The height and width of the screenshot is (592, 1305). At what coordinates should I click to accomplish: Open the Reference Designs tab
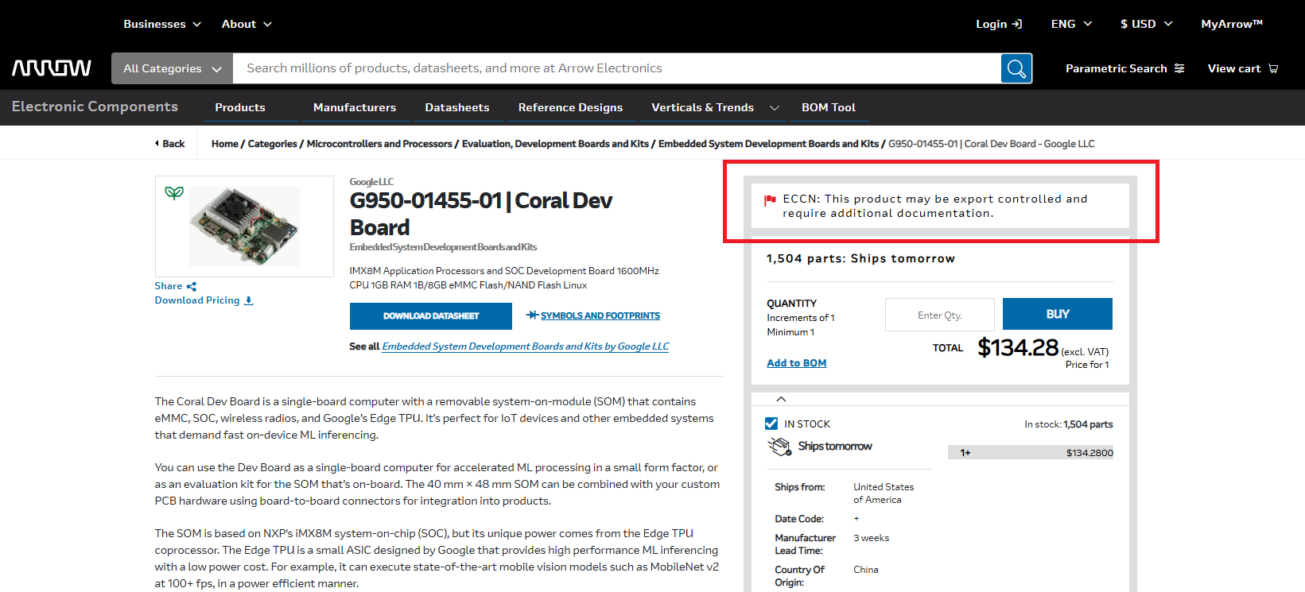tap(570, 107)
